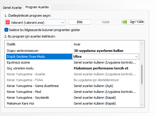
Task: Click Bu uygulama için desteklenmiyor value
Action: point(96,80)
